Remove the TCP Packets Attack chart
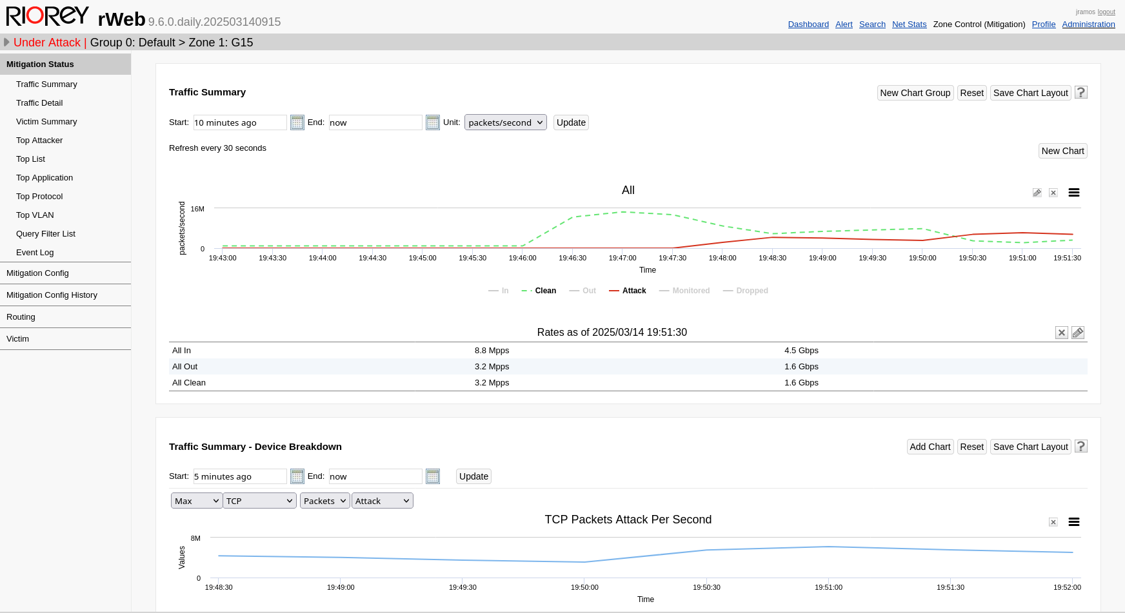 (x=1053, y=522)
